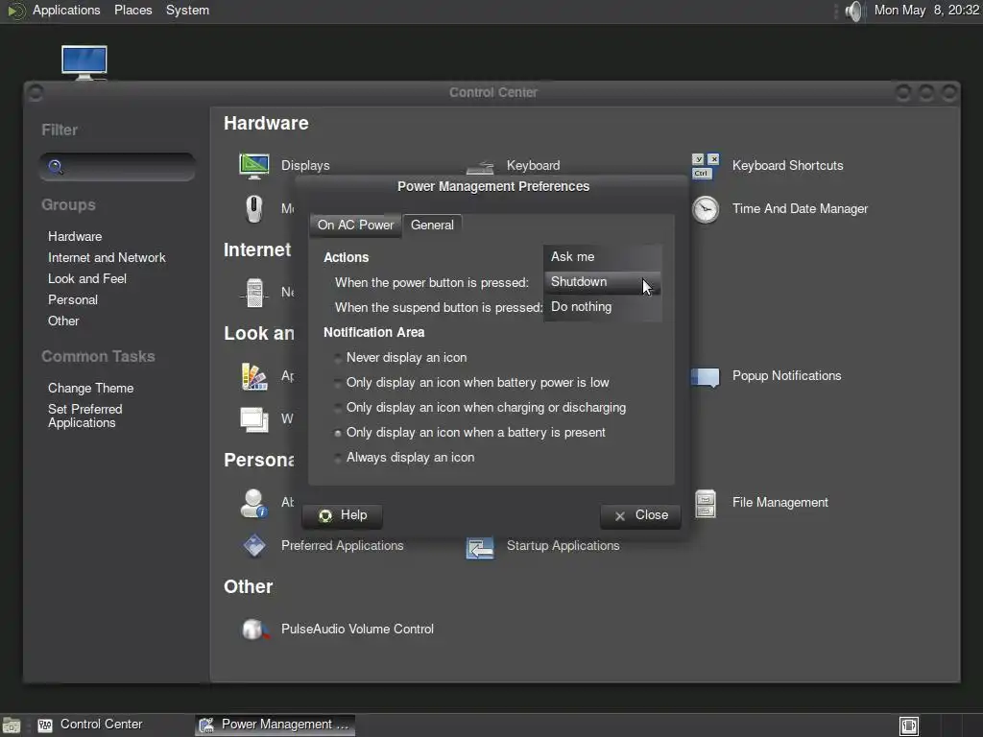Close the Power Management Preferences dialog
The height and width of the screenshot is (737, 983).
pyautogui.click(x=640, y=515)
